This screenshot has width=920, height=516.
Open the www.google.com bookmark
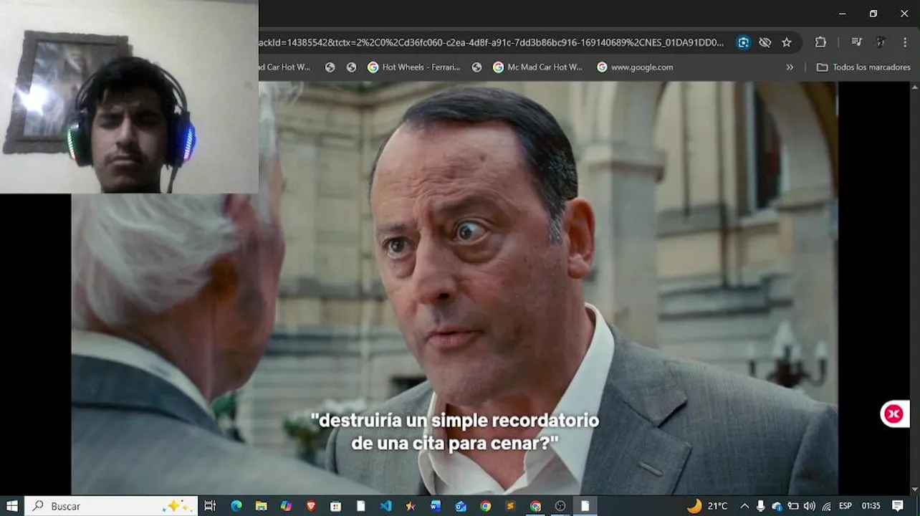click(635, 67)
